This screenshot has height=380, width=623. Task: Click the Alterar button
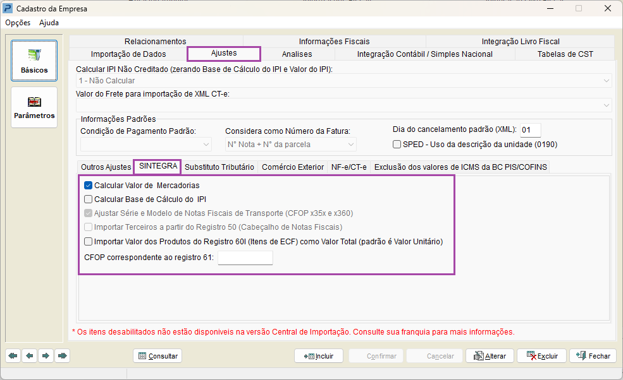[490, 356]
